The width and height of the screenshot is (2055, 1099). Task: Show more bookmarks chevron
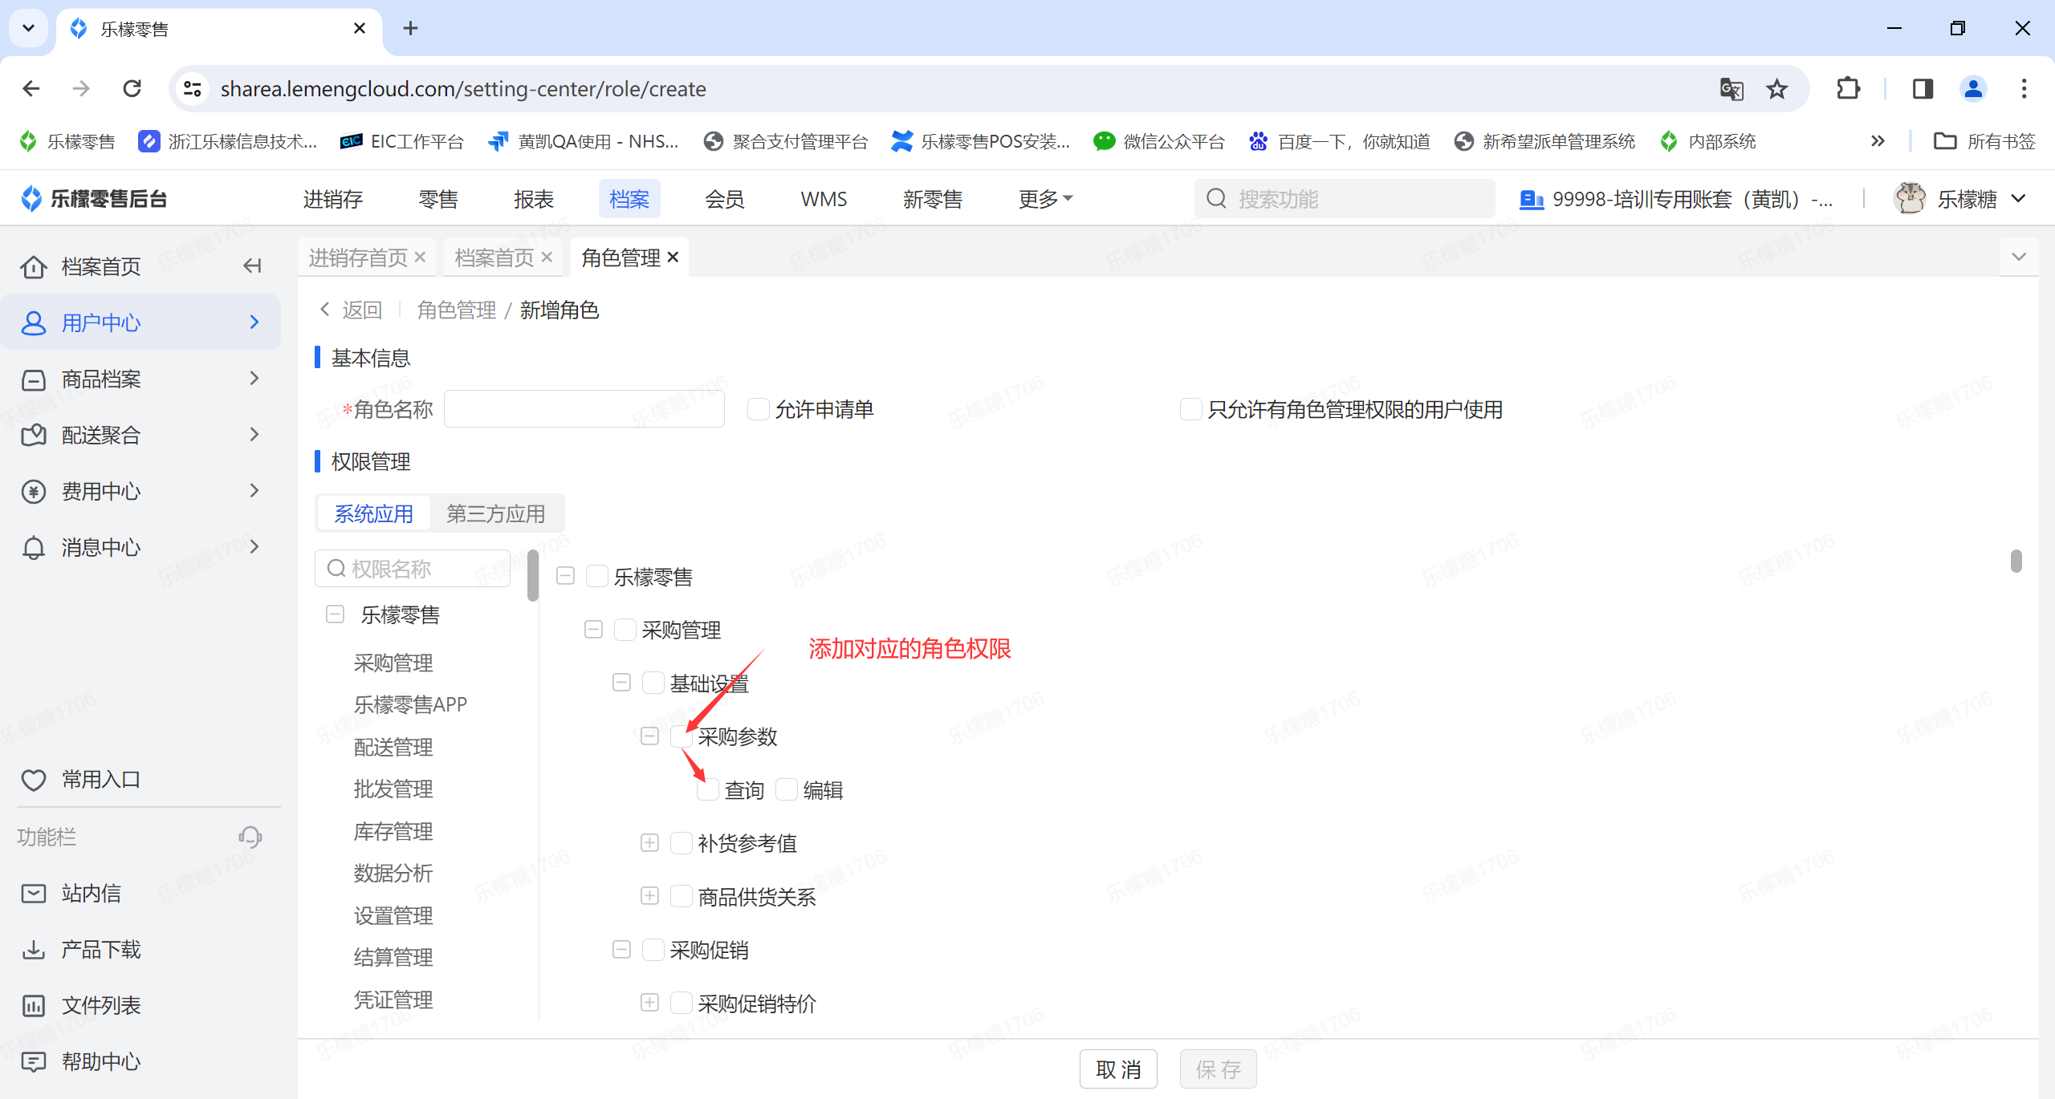click(x=1878, y=141)
